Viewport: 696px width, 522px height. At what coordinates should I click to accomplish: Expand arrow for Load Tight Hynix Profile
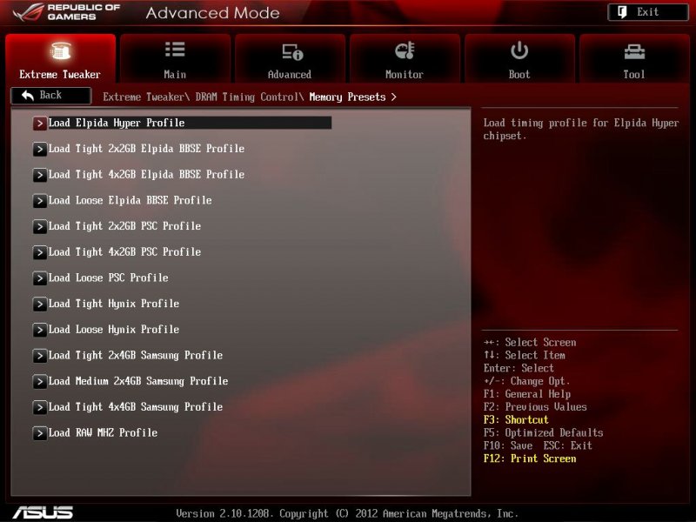[39, 304]
